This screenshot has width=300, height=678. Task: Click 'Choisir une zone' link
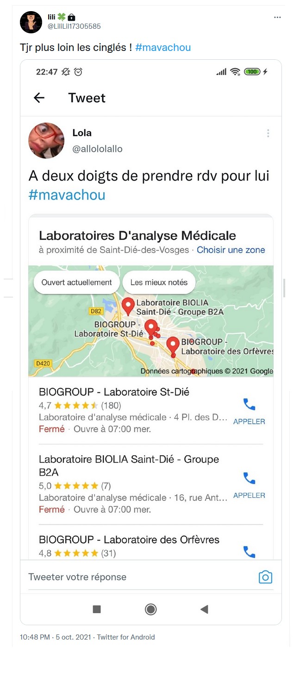(231, 250)
